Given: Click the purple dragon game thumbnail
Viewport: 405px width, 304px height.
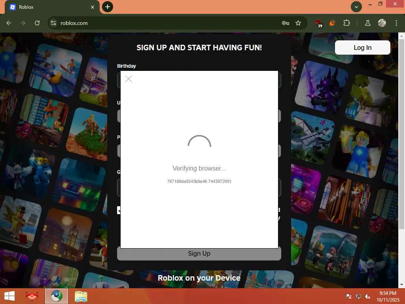Looking at the screenshot, I should point(321,87).
